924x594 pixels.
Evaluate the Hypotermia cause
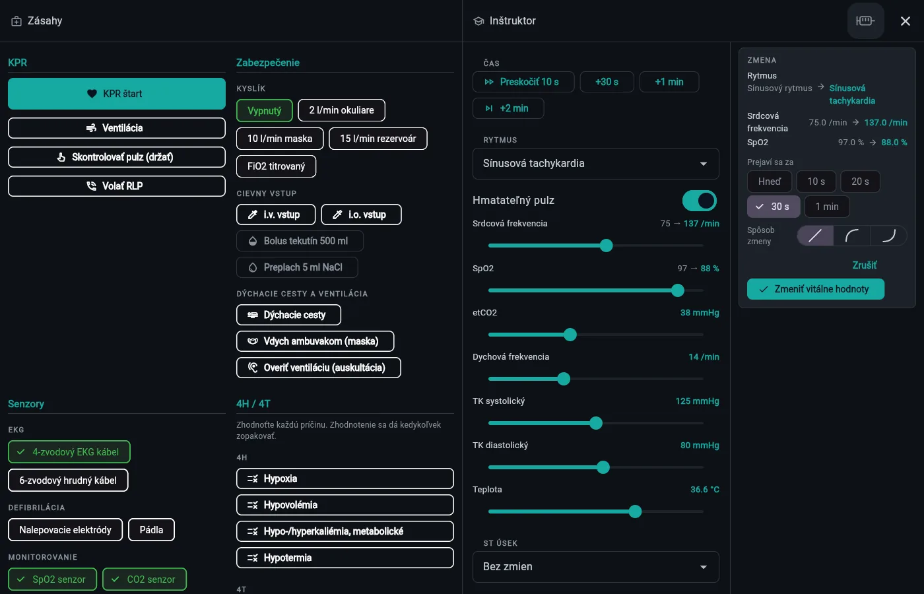click(345, 558)
